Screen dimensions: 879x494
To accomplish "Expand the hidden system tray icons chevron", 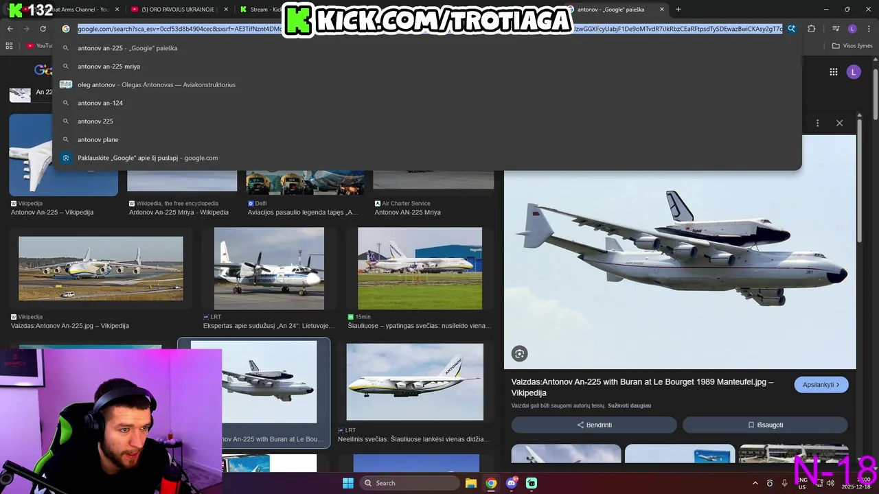I will click(755, 483).
